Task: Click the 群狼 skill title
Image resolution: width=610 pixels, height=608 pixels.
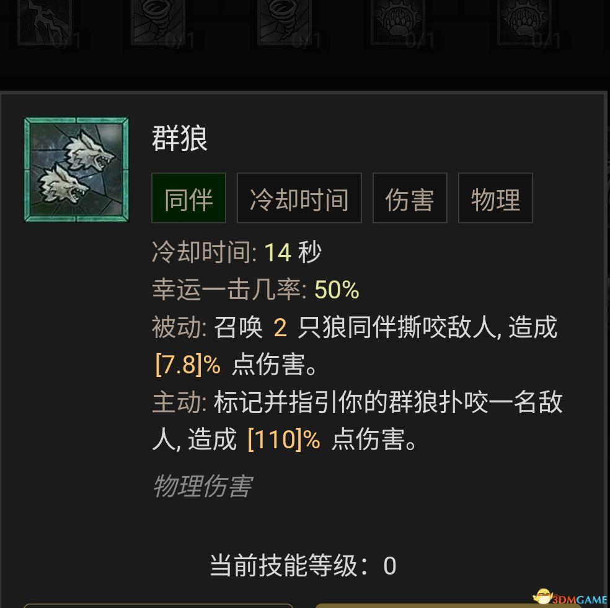Action: [x=179, y=138]
